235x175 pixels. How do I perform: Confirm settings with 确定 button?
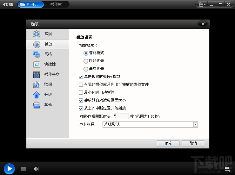(168, 143)
